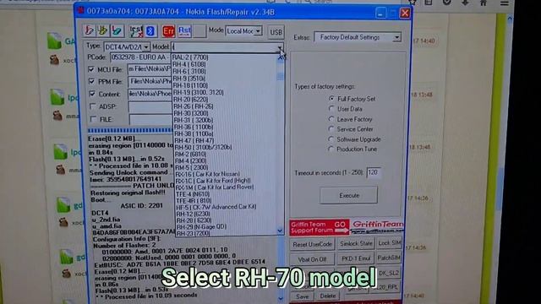Click the blank gray toolbar button
541x304 pixels.
point(199,31)
